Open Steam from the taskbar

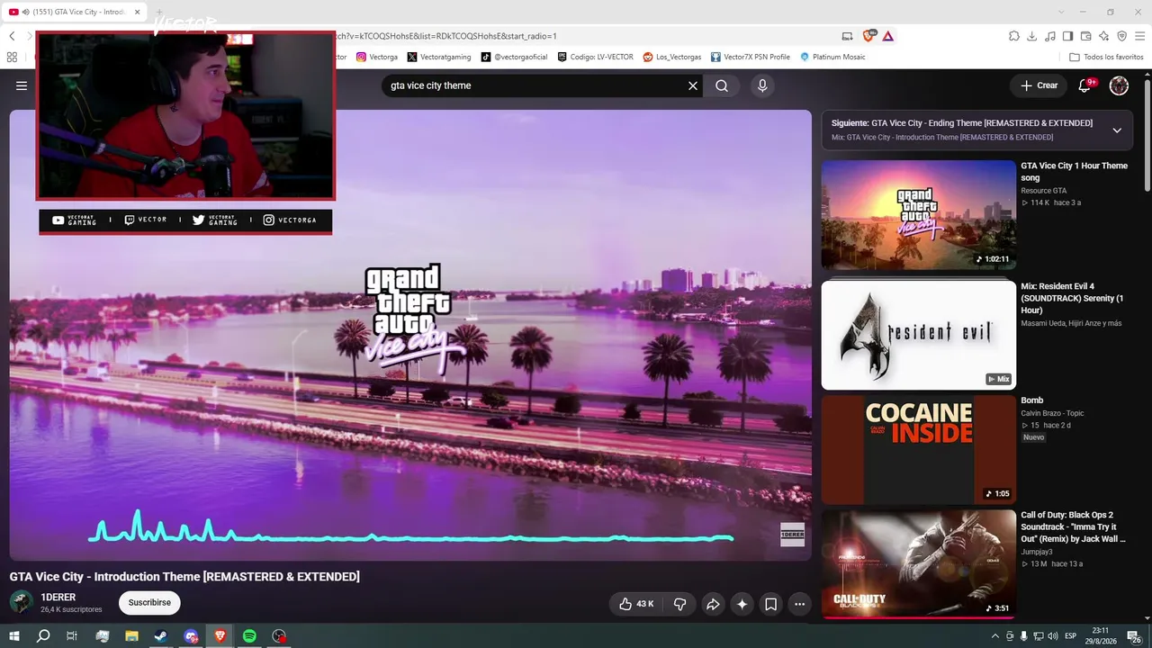click(160, 636)
